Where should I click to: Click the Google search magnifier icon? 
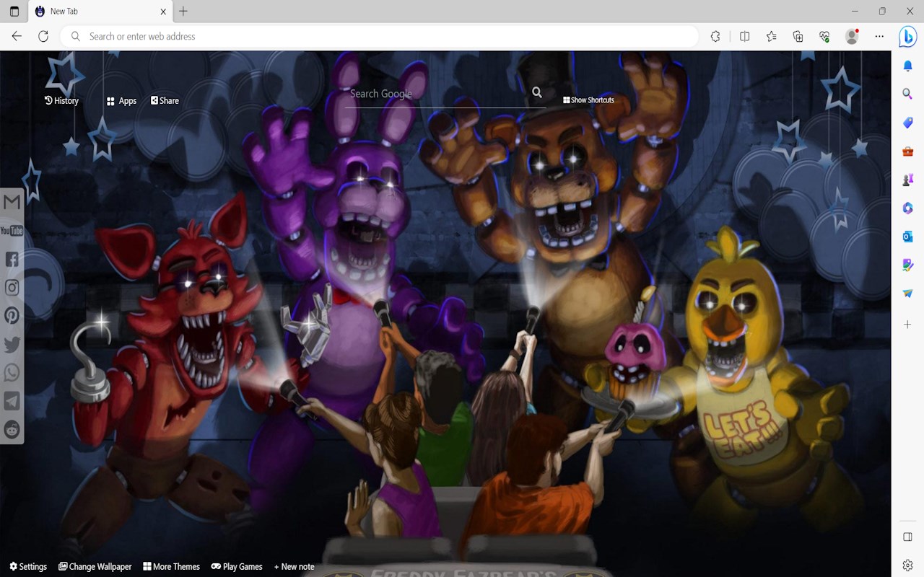point(537,92)
